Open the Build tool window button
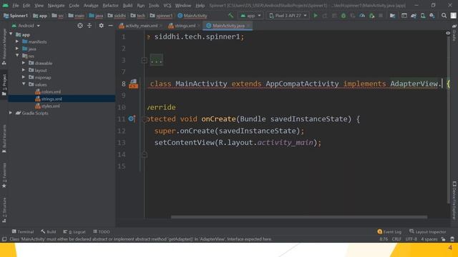Image resolution: width=458 pixels, height=257 pixels. pyautogui.click(x=49, y=231)
